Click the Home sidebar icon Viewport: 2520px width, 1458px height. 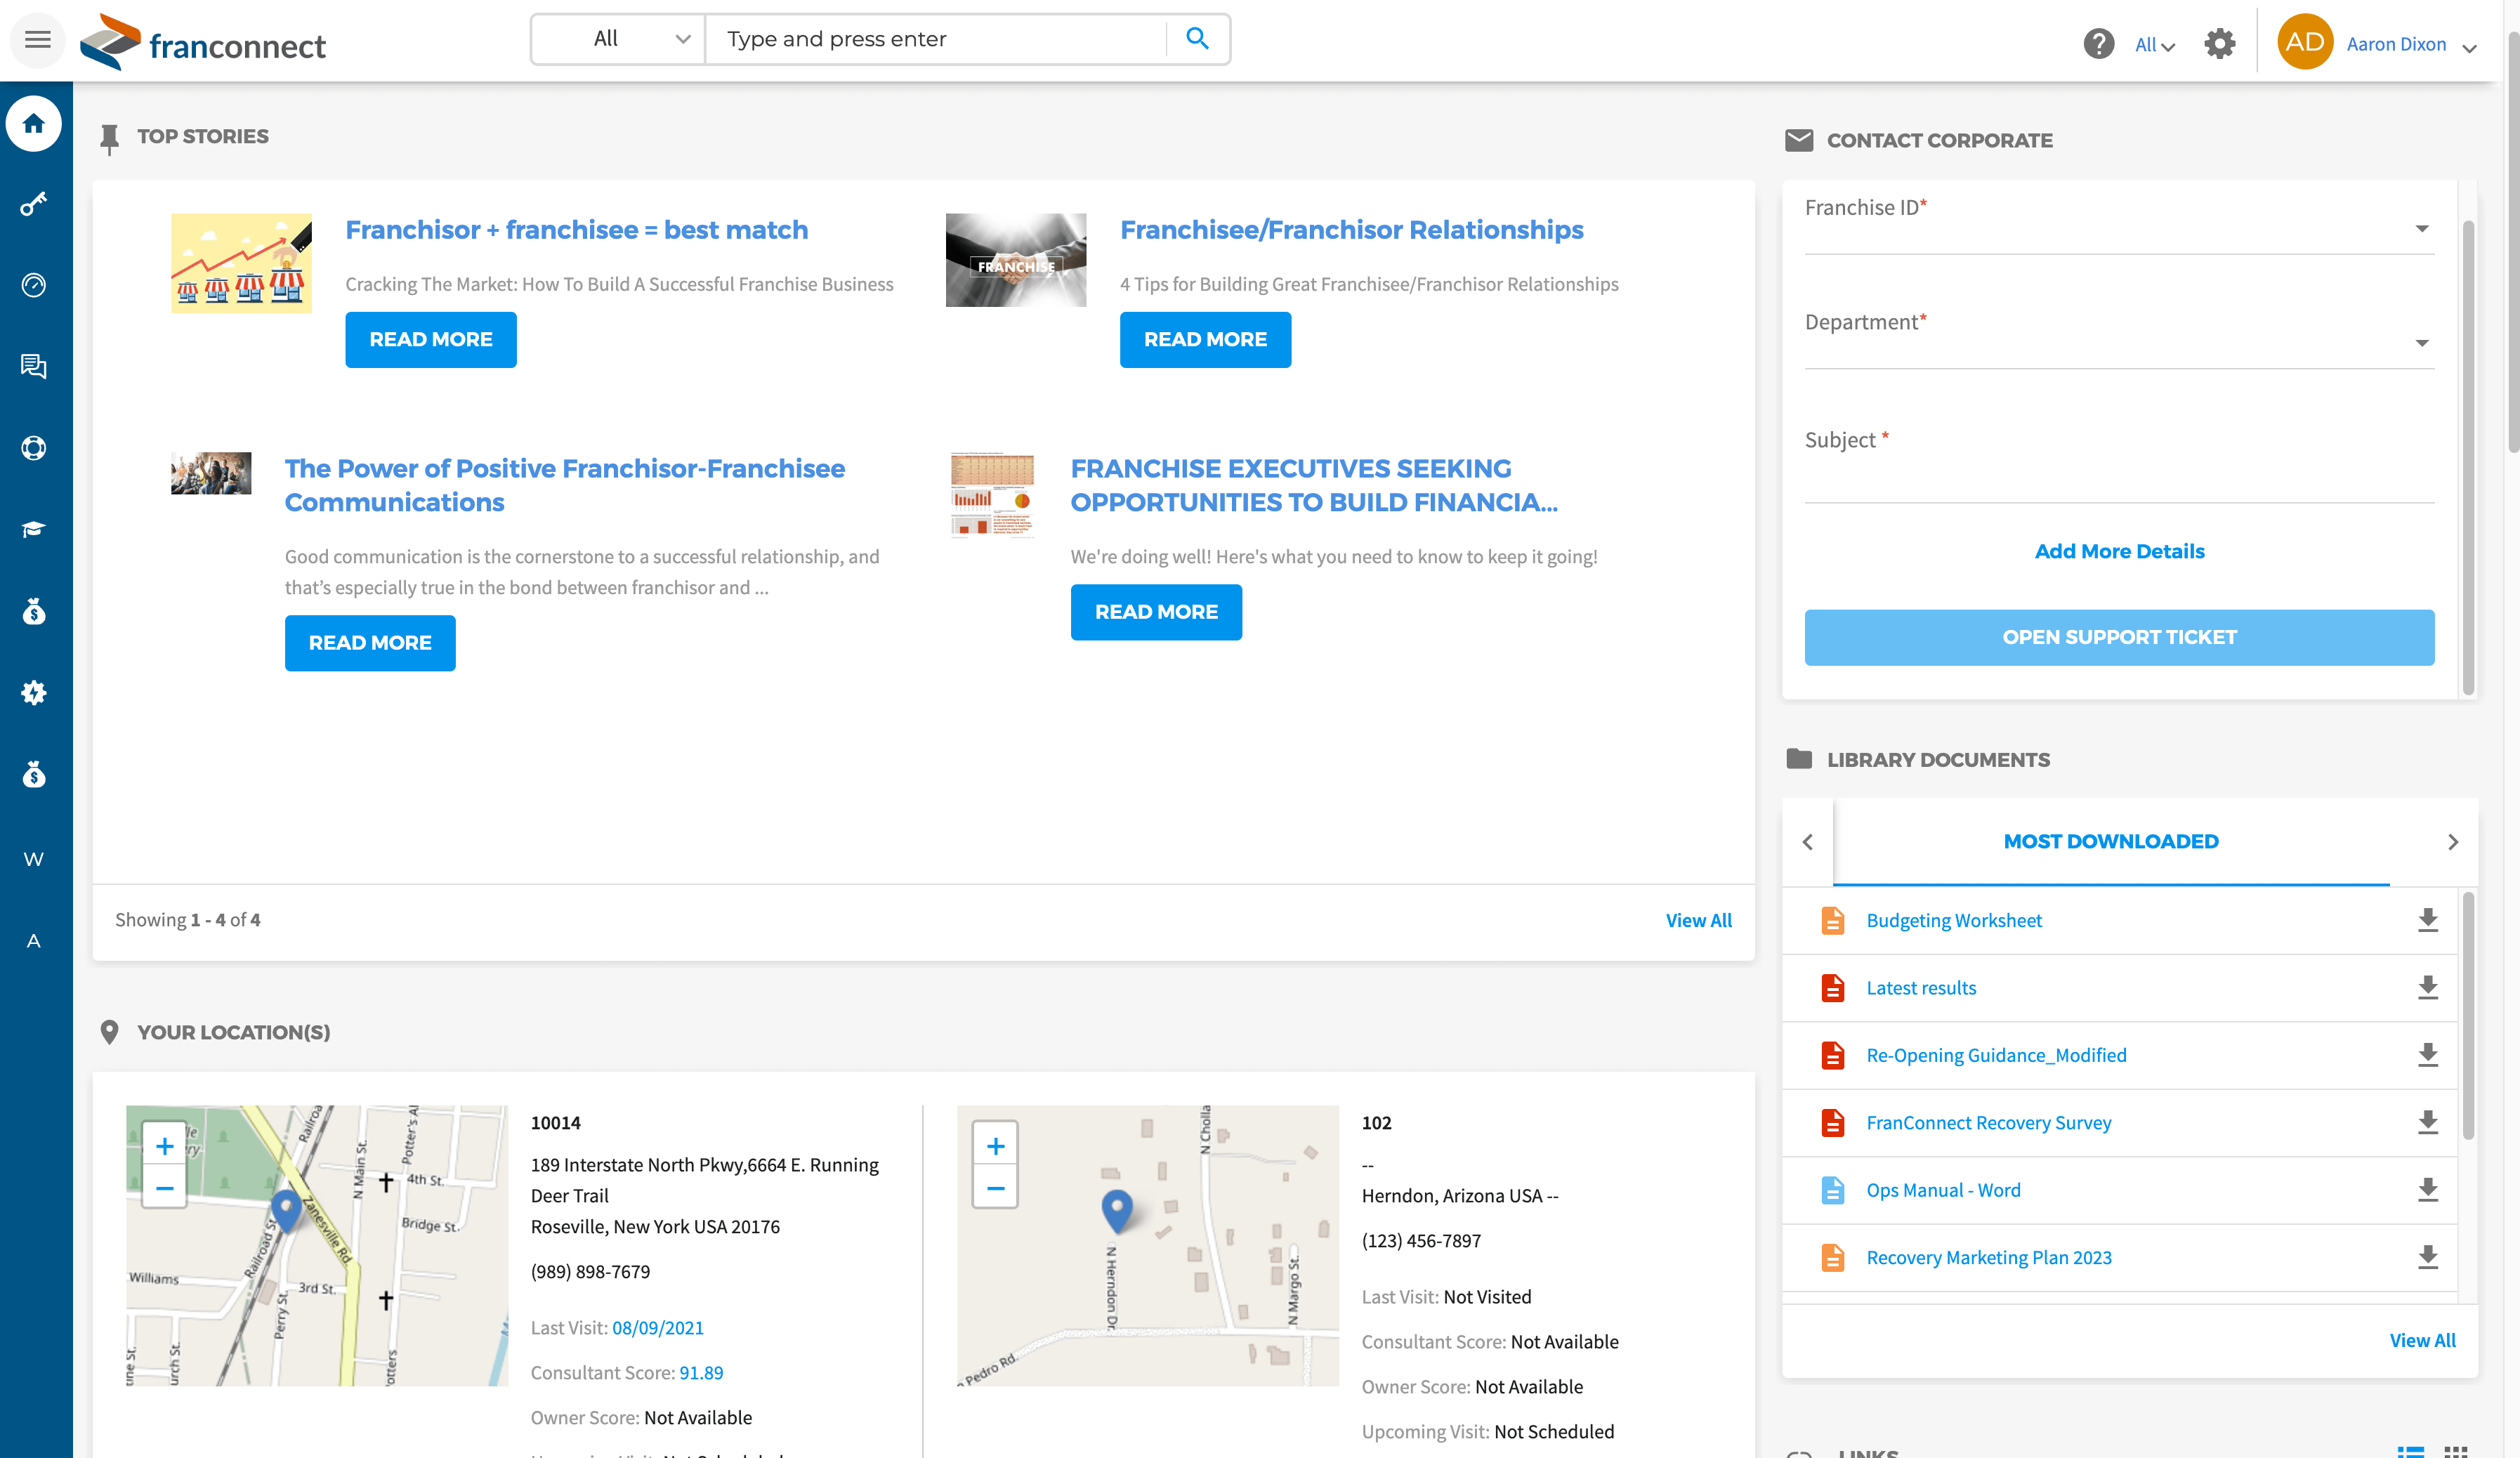34,123
